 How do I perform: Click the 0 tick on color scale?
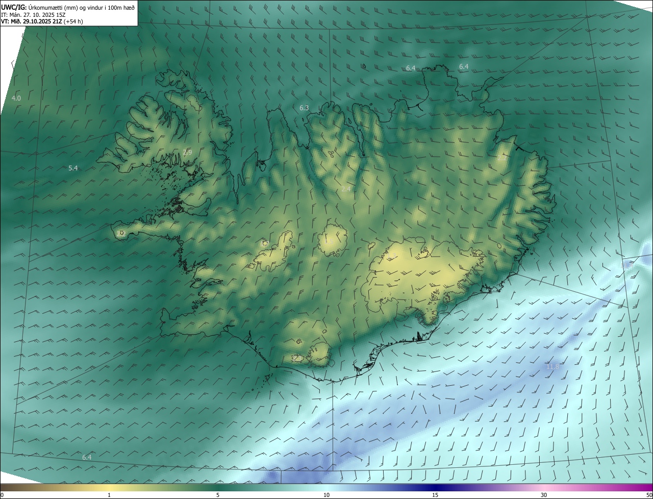pyautogui.click(x=2, y=495)
